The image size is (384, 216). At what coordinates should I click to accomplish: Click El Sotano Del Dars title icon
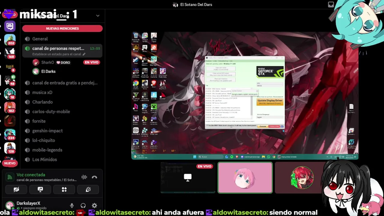(x=175, y=5)
